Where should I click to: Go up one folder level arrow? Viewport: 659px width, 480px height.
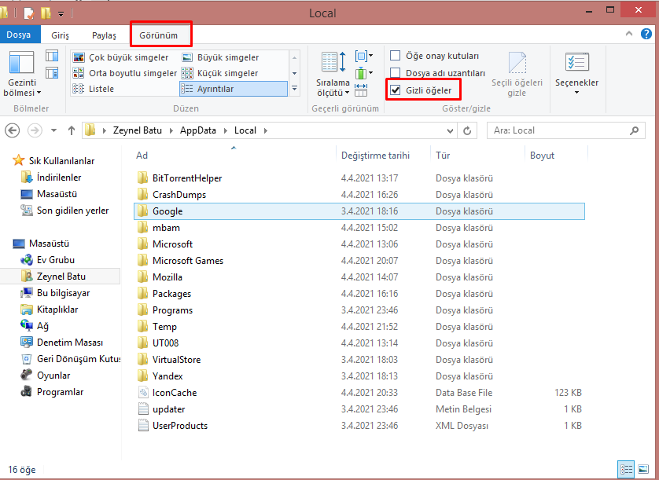72,130
